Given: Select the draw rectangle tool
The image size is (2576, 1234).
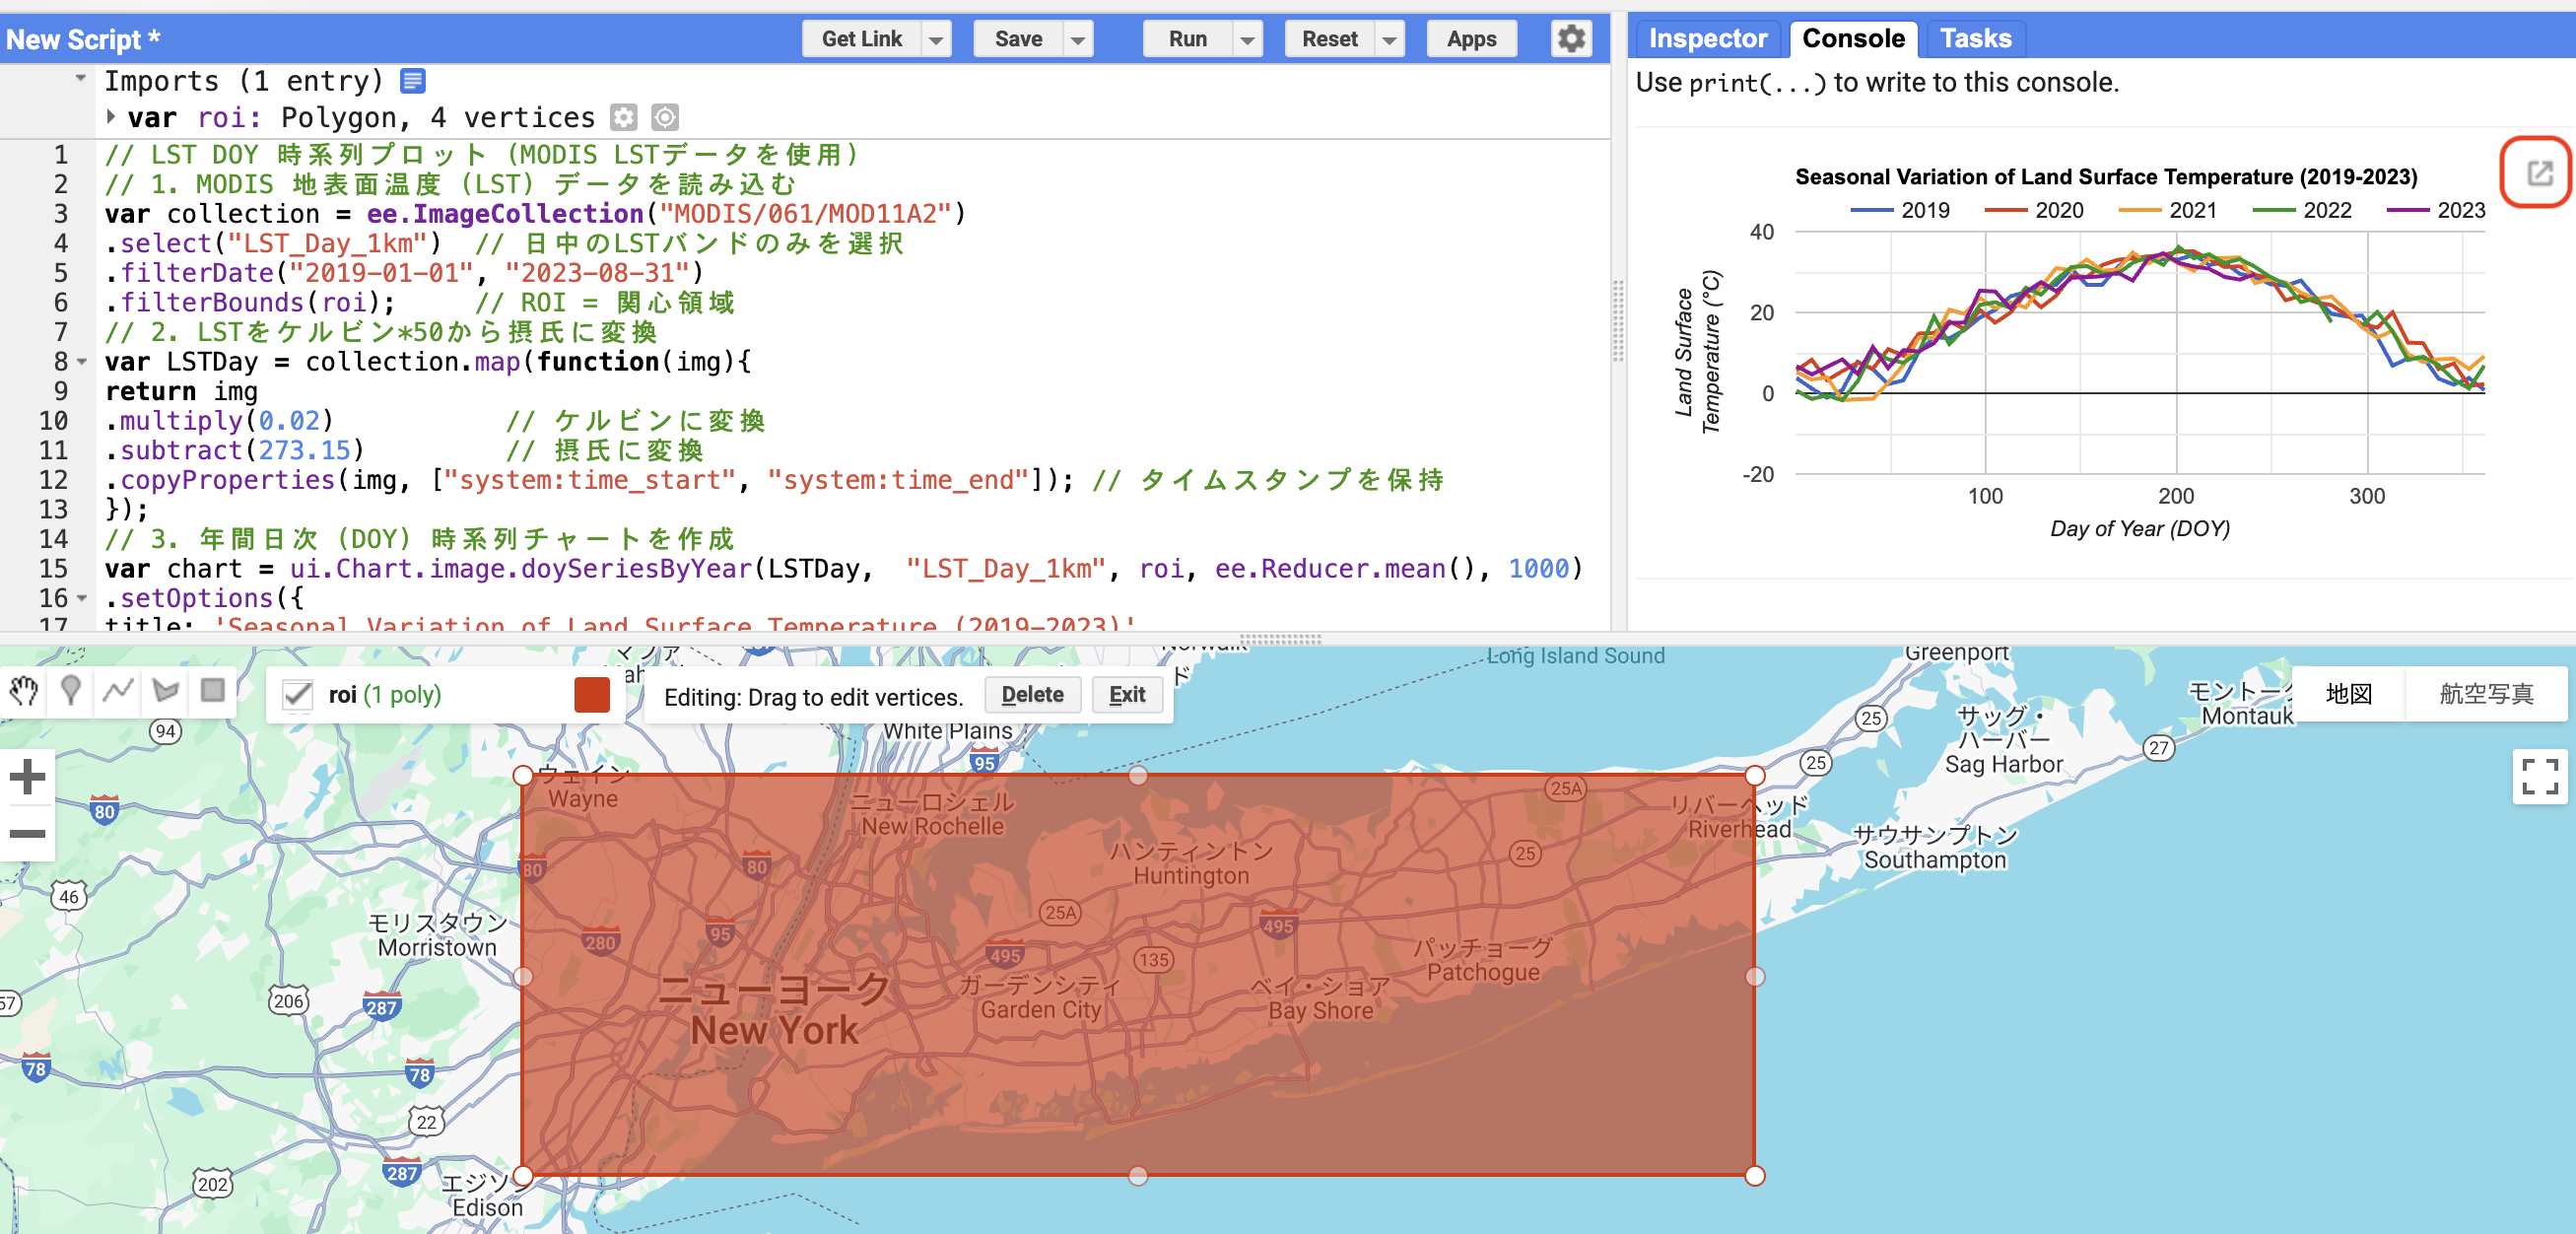Looking at the screenshot, I should click(x=212, y=691).
